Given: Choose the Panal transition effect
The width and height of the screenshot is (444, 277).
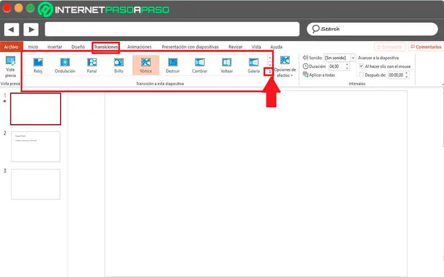Looking at the screenshot, I should click(92, 65).
